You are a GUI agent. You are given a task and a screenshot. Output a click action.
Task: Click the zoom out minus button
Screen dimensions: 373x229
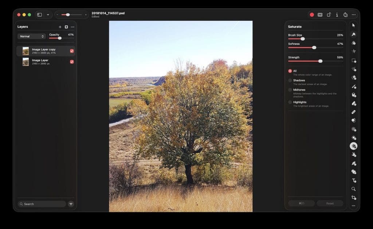click(57, 15)
